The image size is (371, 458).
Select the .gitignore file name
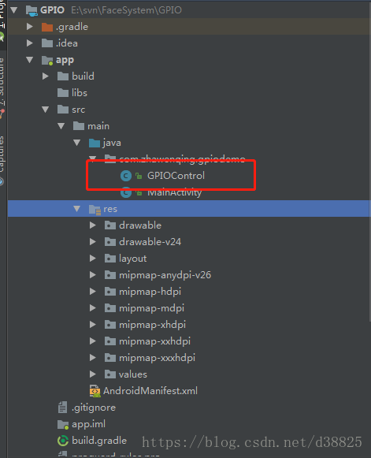(x=94, y=408)
